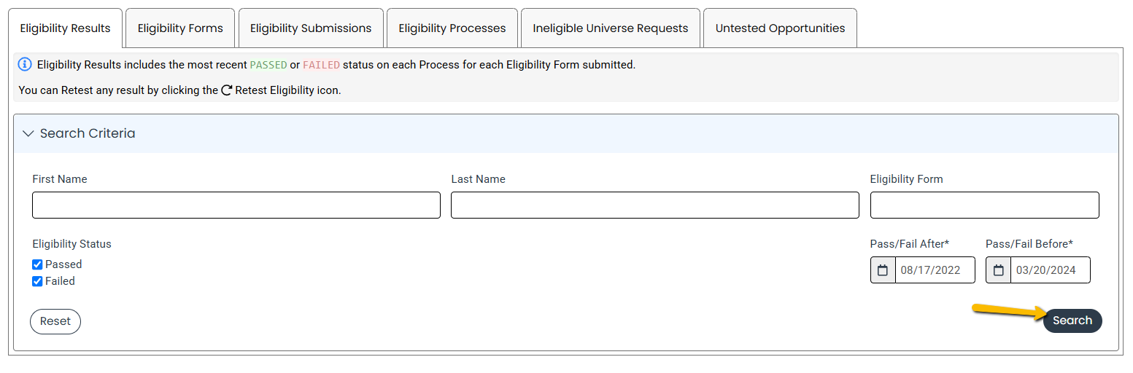Uncheck the Failed status checkbox
Image resolution: width=1133 pixels, height=373 pixels.
pyautogui.click(x=37, y=281)
